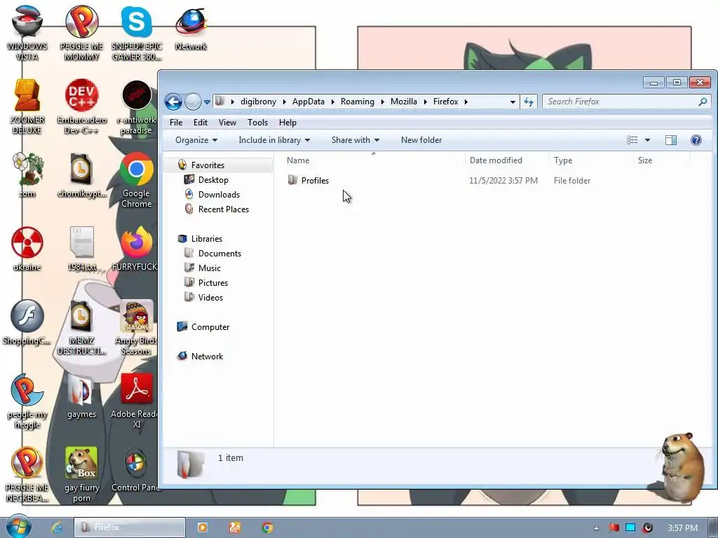Select ZOOMER DELUXE desktop icon
Viewport: 718px width, 538px height.
click(x=27, y=106)
